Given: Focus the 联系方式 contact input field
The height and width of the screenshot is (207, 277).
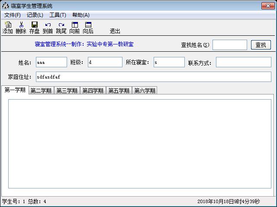Looking at the screenshot, I should click(243, 63).
